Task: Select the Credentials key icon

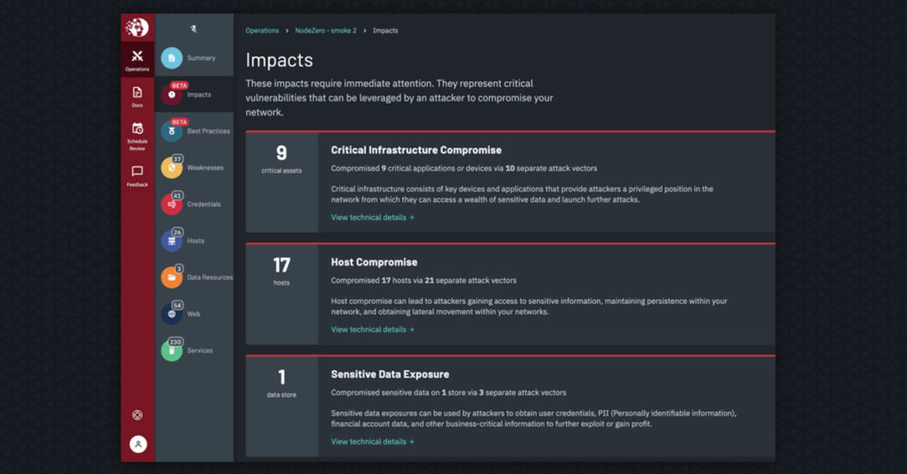Action: [171, 205]
